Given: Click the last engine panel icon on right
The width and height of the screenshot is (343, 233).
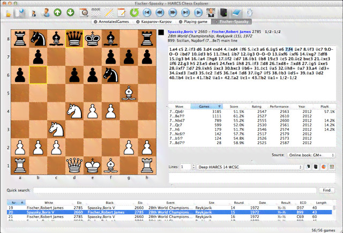Looking at the screenshot, I should (x=332, y=167).
